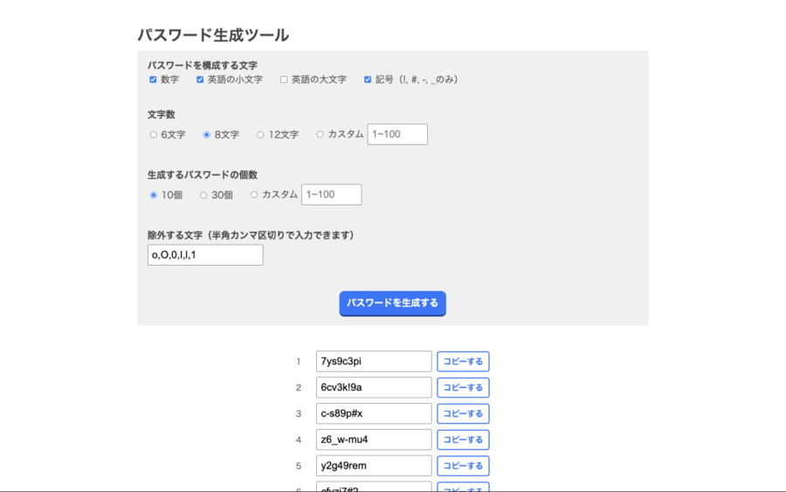
Task: Select password field z6_w-mu4
Action: (374, 440)
